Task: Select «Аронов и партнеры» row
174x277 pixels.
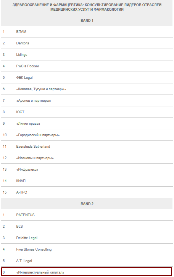Action: click(x=87, y=101)
